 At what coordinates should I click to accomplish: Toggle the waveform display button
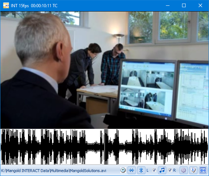point(203,170)
